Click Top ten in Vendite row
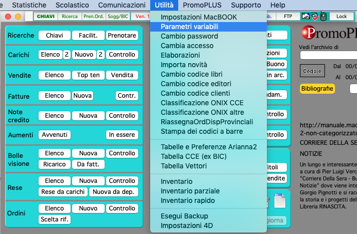 (x=88, y=75)
